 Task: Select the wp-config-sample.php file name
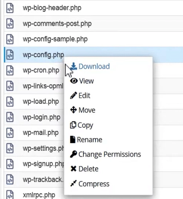coord(55,39)
